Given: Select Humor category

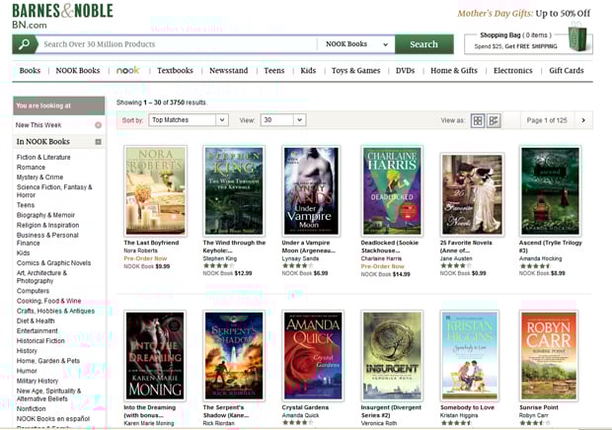Looking at the screenshot, I should click(x=27, y=371).
